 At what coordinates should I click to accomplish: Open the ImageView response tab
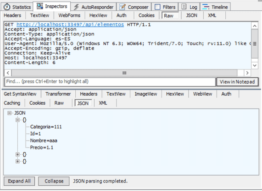tap(146, 94)
